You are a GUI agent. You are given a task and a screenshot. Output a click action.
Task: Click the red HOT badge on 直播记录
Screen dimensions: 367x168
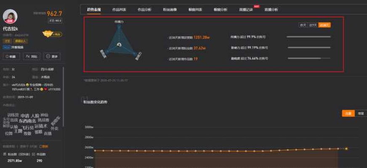pos(256,7)
